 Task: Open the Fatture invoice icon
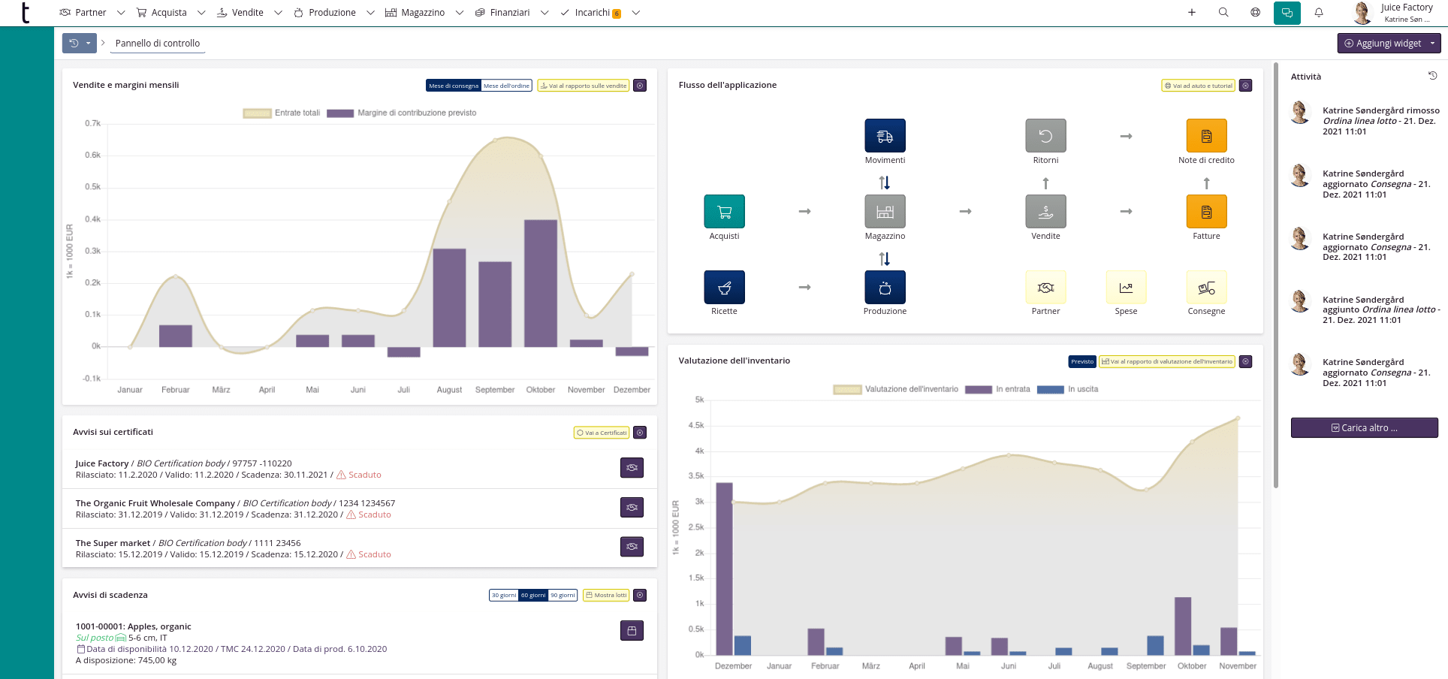click(x=1206, y=212)
